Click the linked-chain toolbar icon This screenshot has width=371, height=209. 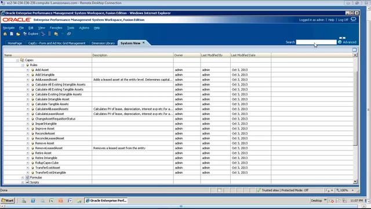pyautogui.click(x=69, y=34)
